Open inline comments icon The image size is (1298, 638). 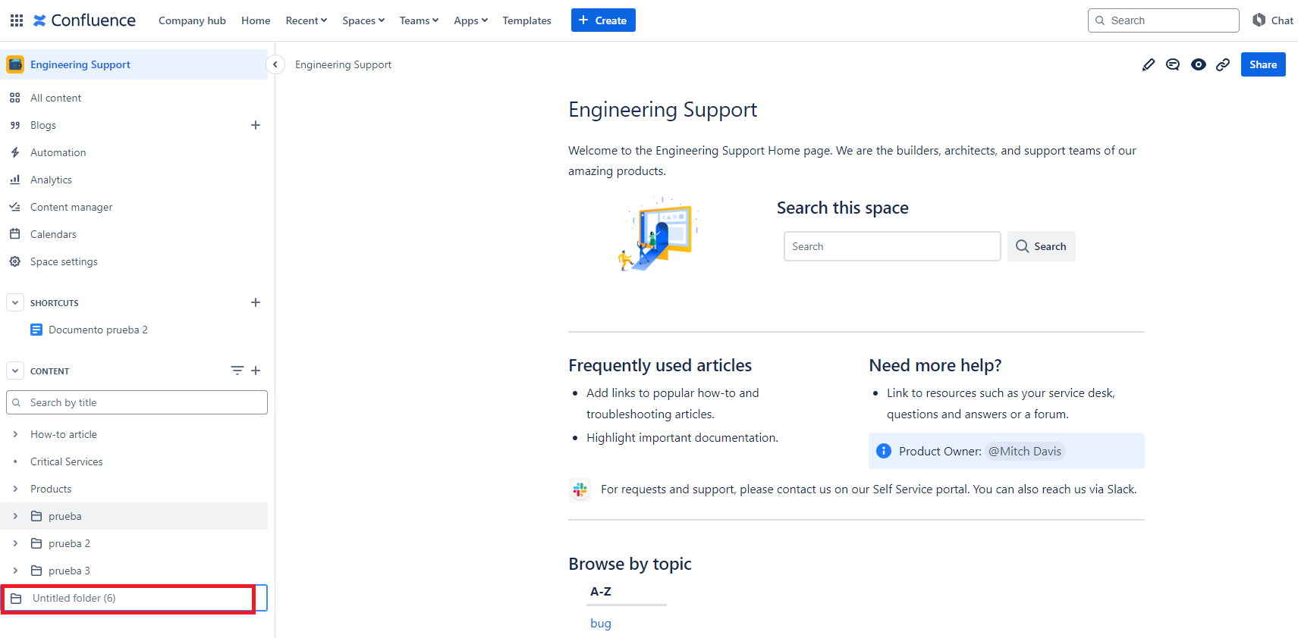tap(1173, 65)
